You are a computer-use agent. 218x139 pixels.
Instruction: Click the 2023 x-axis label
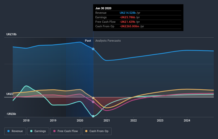(160, 120)
